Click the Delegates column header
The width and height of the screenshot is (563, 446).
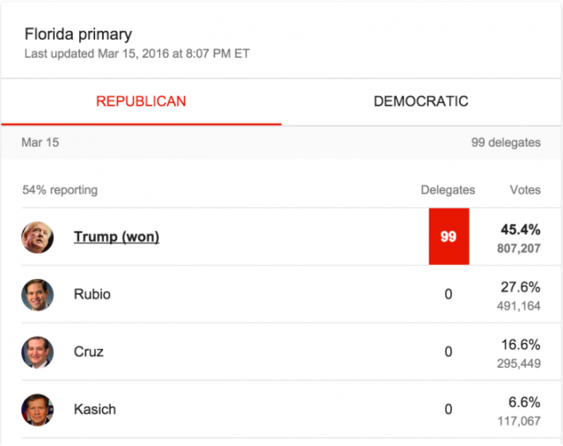point(448,189)
